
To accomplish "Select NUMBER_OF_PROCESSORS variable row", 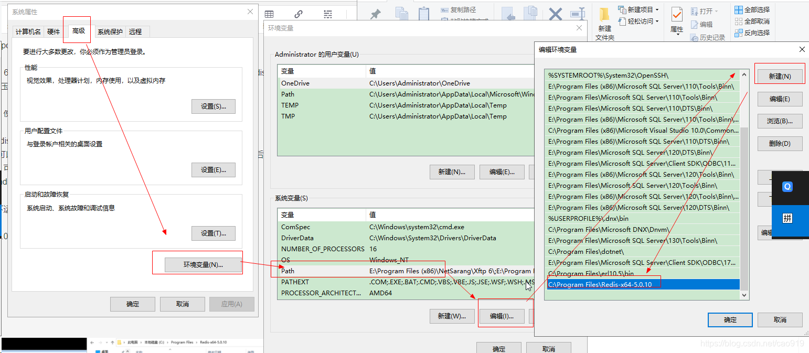I will [407, 249].
